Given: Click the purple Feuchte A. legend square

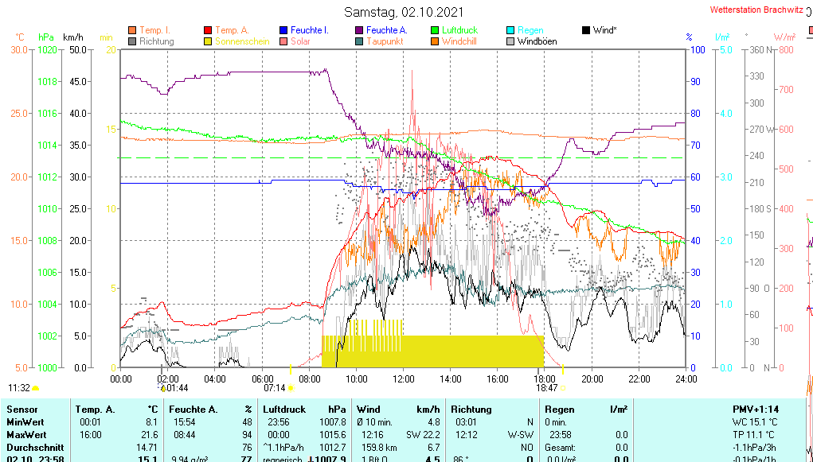Looking at the screenshot, I should pos(359,30).
